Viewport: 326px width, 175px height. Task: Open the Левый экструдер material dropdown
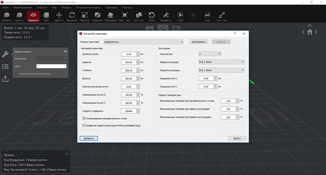click(x=221, y=62)
